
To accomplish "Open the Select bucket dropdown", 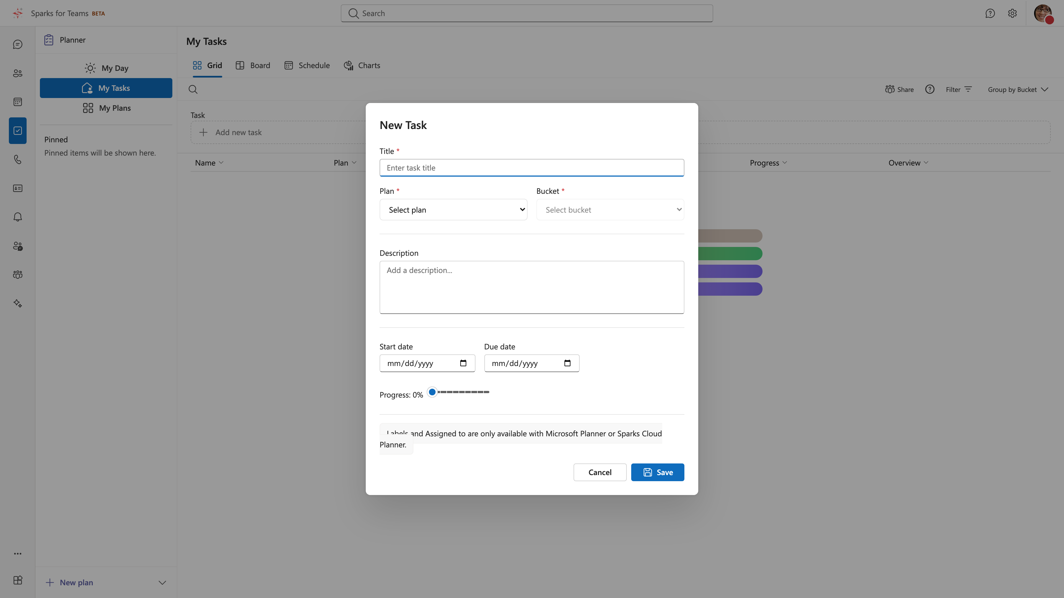I will point(610,210).
